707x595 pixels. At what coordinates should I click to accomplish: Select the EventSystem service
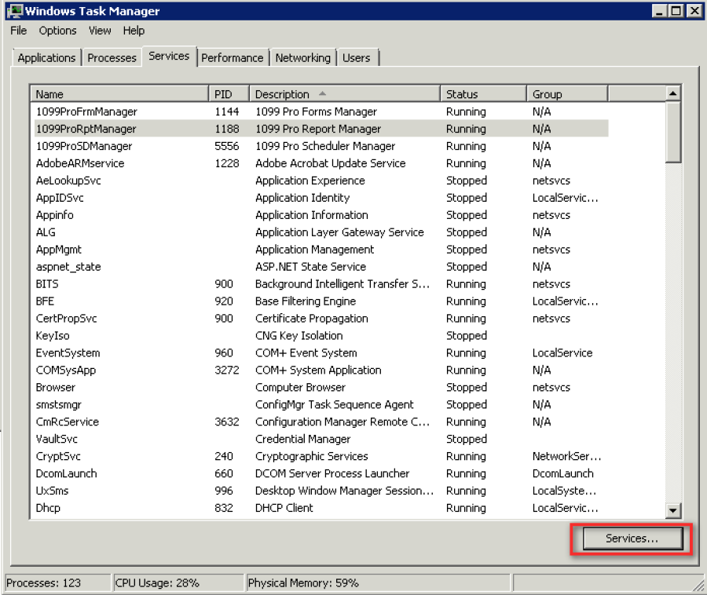tap(321, 352)
